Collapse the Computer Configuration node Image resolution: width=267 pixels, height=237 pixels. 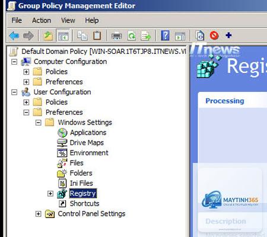(x=14, y=62)
